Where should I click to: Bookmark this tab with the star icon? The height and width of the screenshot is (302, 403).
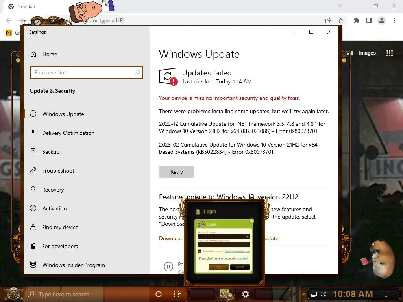point(341,20)
